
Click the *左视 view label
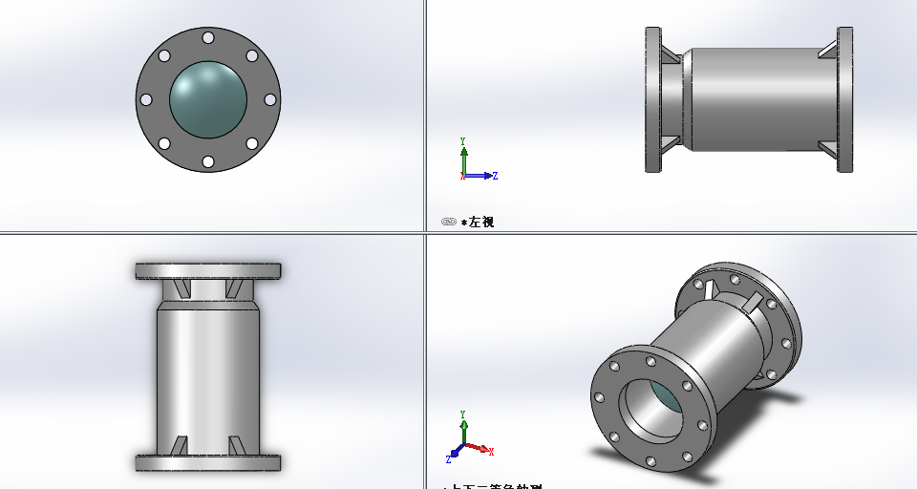click(478, 223)
